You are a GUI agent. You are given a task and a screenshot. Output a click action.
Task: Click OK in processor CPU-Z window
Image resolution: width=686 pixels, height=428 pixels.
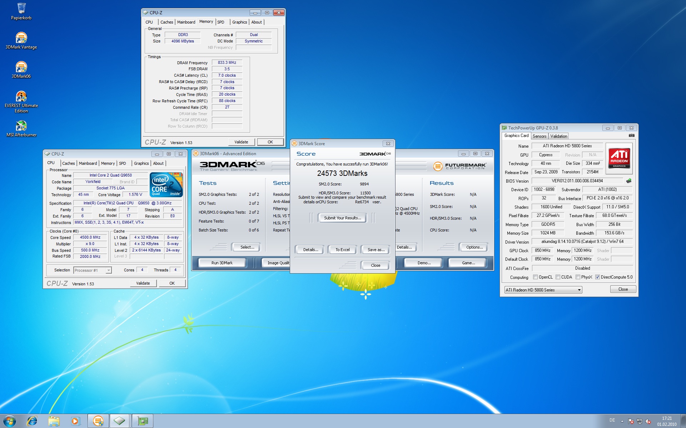[172, 283]
